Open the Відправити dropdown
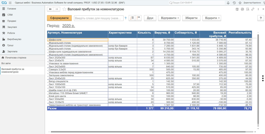 169,18
